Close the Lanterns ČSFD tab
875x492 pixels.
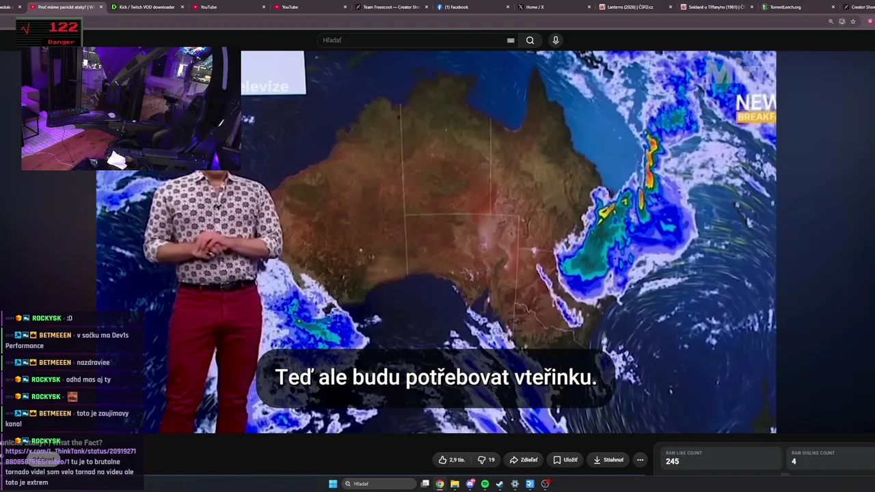pos(671,7)
